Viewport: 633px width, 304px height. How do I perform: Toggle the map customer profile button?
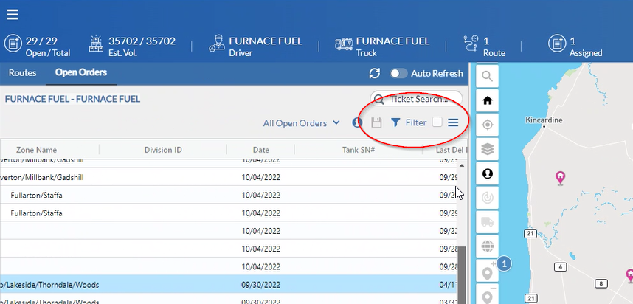click(x=487, y=173)
